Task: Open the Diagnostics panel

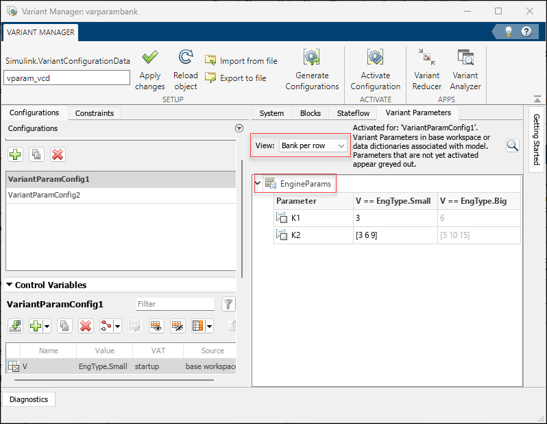Action: pyautogui.click(x=29, y=399)
